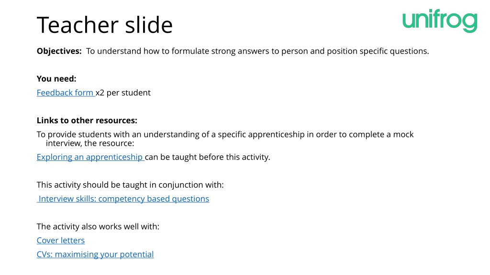Open the Exploring an apprenticeship link
Viewport: 490px width, 275px height.
pos(90,157)
